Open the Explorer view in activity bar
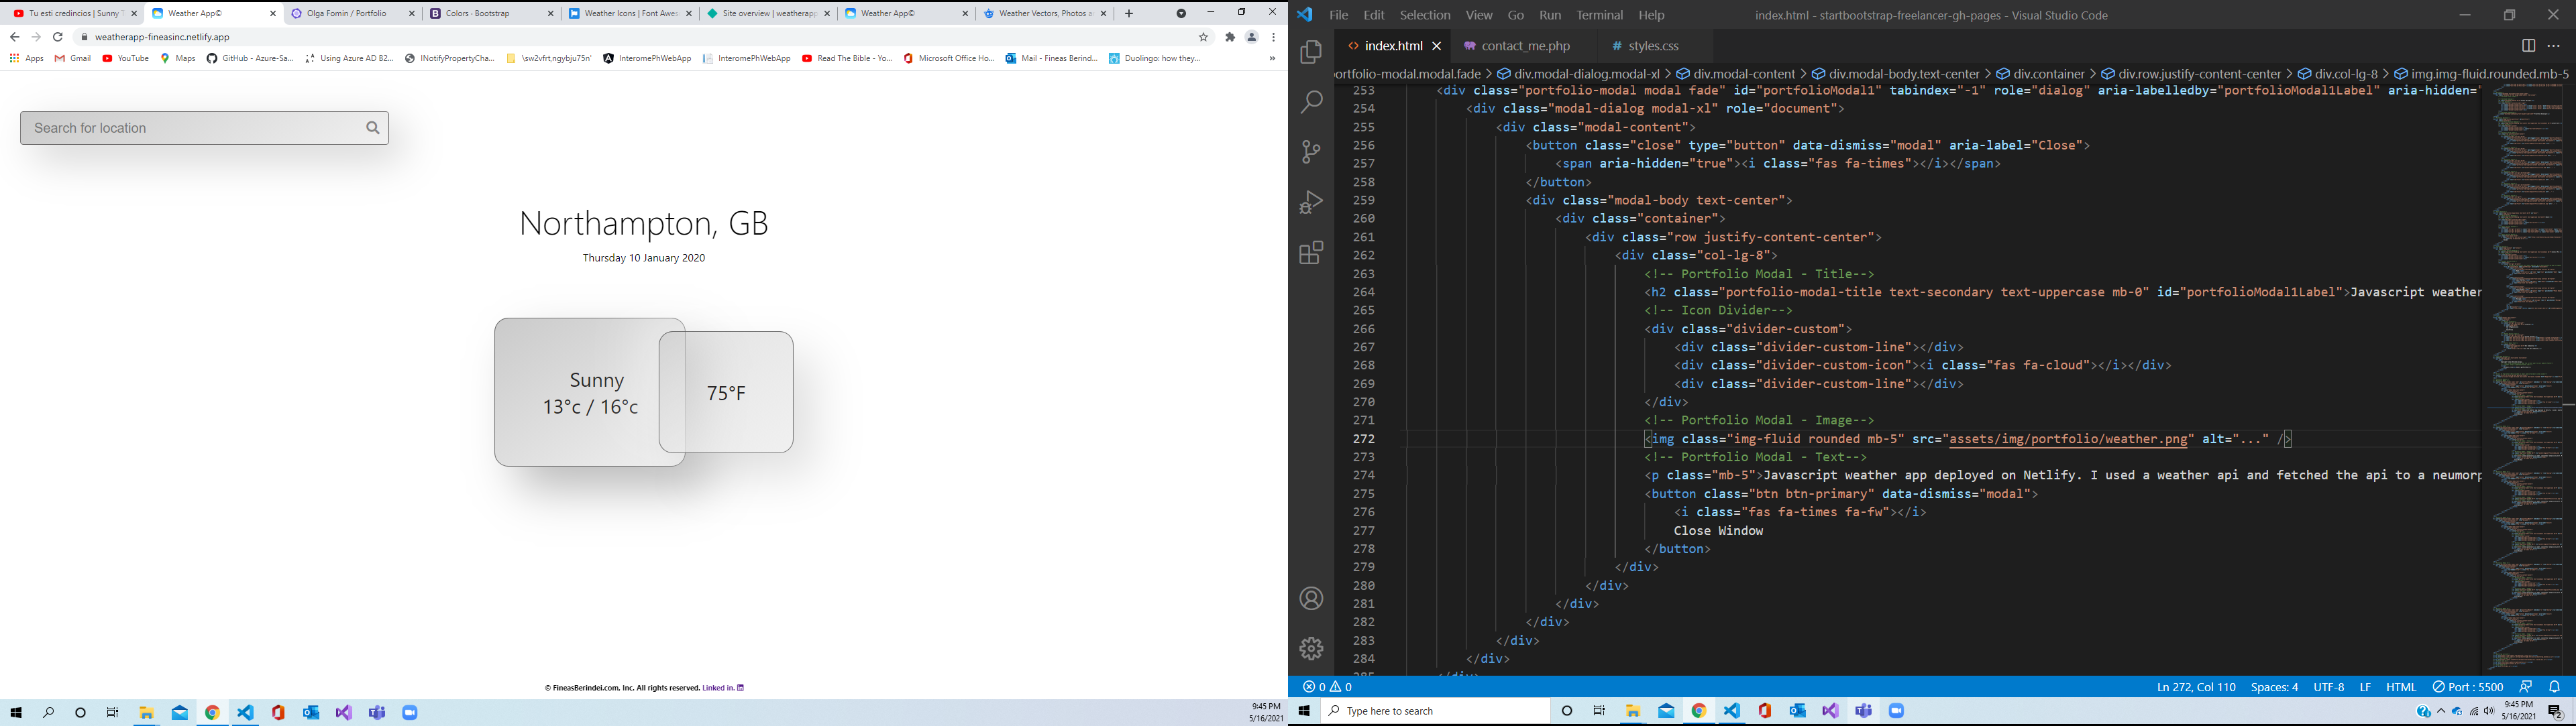Screen dimensions: 2576x726 coord(1311,53)
